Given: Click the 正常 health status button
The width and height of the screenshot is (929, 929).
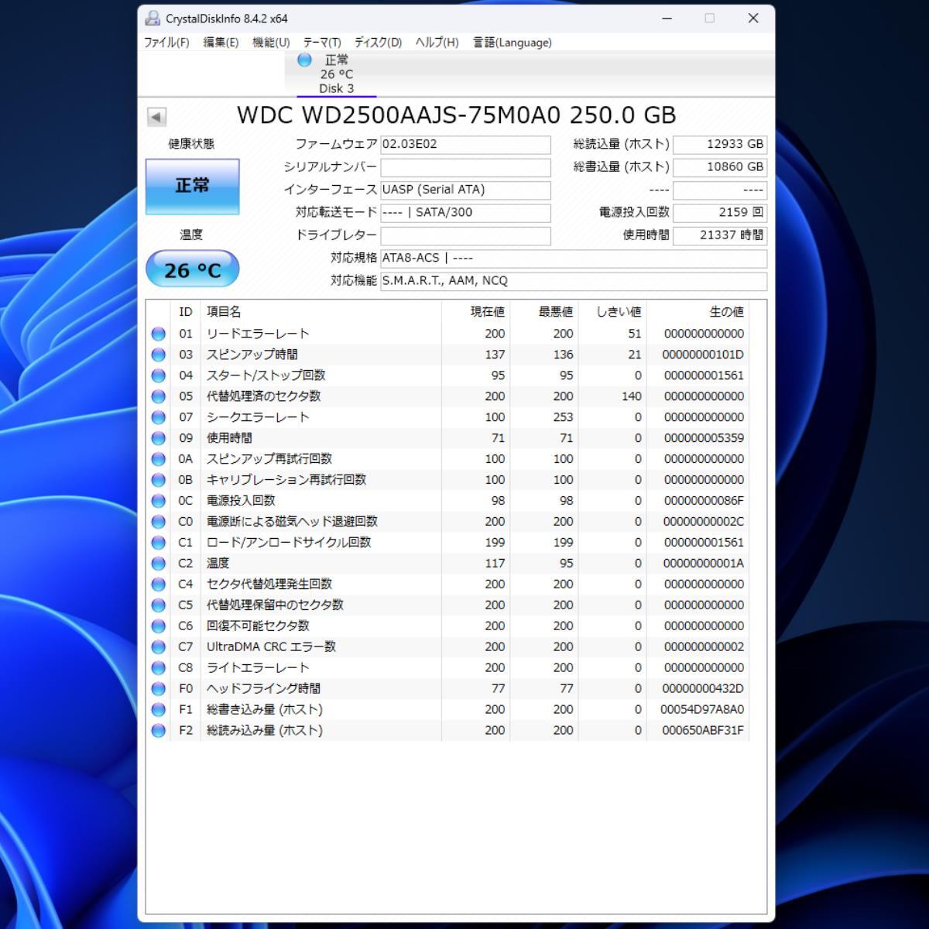Looking at the screenshot, I should [192, 186].
